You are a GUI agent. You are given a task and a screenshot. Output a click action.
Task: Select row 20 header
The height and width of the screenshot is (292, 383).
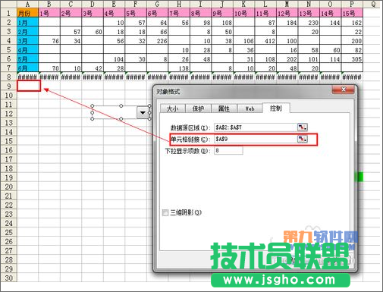(8, 187)
